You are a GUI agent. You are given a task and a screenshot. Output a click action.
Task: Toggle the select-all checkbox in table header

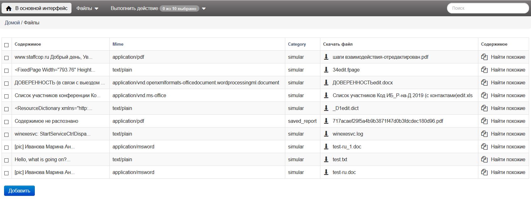coord(6,45)
